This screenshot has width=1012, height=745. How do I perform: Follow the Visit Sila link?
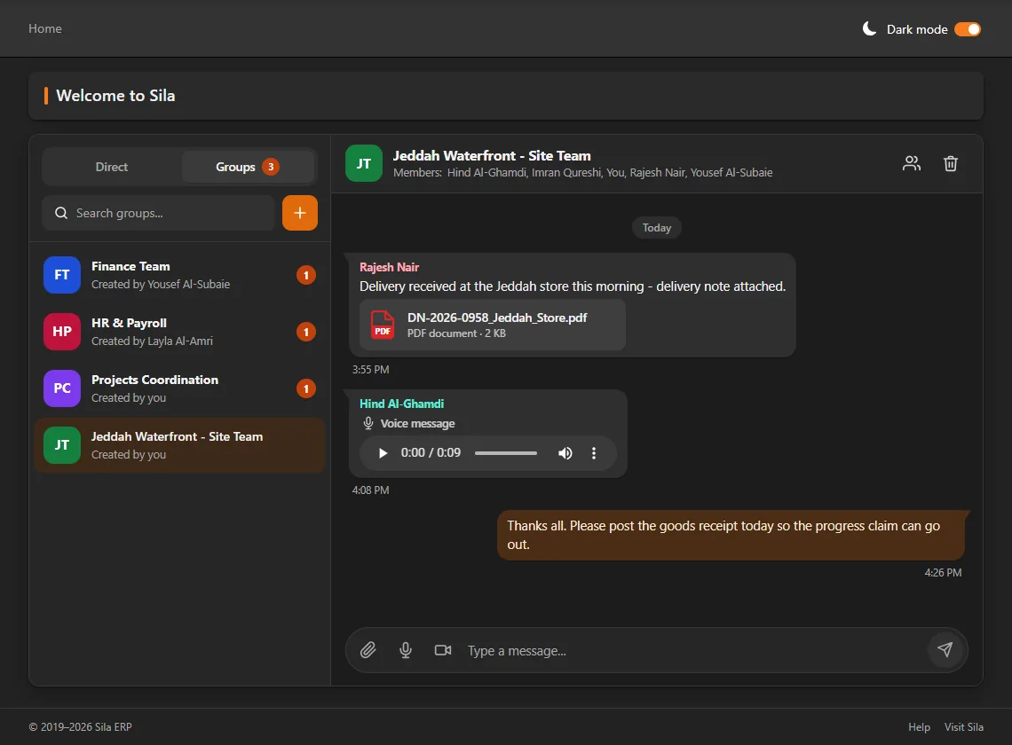[963, 727]
